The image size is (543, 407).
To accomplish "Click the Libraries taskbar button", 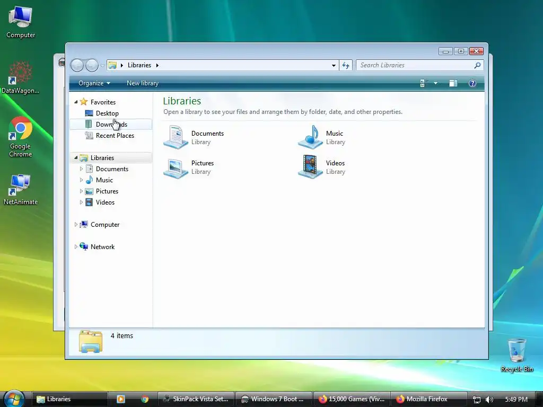I will [x=69, y=399].
